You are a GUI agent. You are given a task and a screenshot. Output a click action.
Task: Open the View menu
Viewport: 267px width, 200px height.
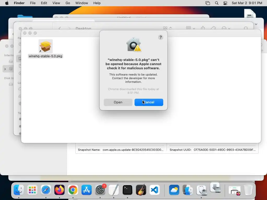[56, 3]
